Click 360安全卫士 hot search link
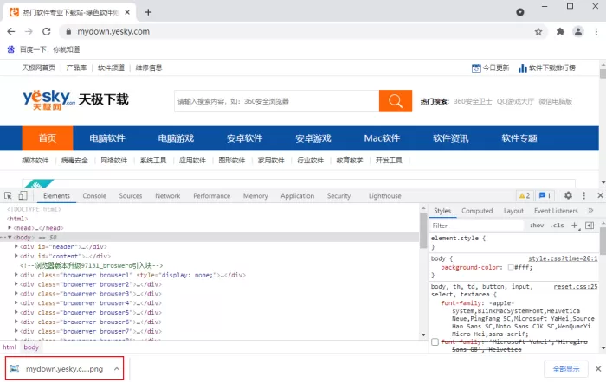 pyautogui.click(x=473, y=101)
